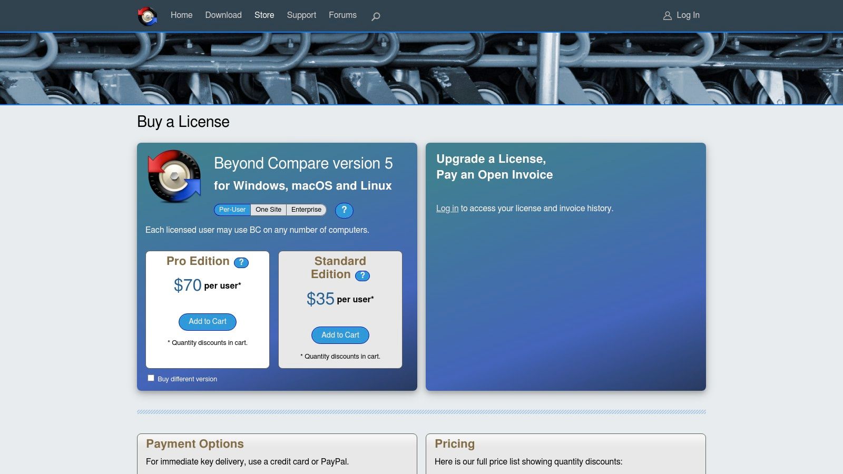
Task: Open the Standard Edition help icon
Action: [362, 275]
